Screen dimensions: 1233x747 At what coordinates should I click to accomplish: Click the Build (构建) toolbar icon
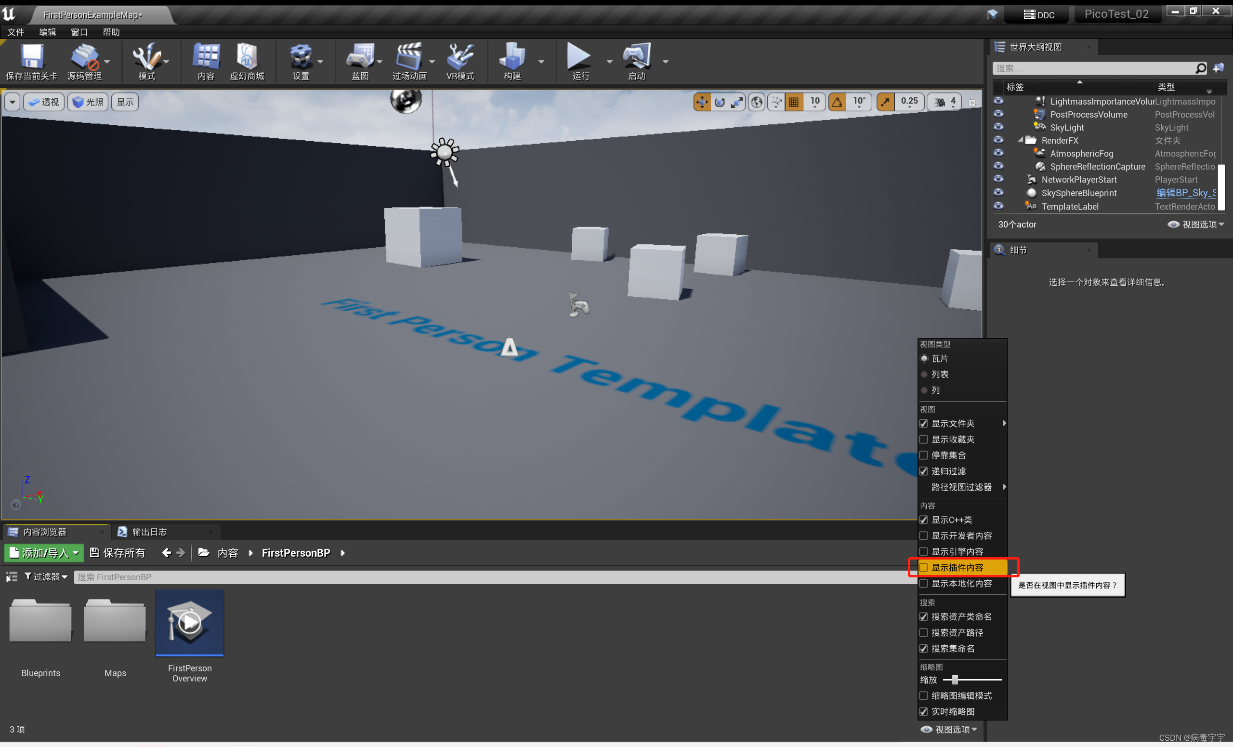(512, 56)
